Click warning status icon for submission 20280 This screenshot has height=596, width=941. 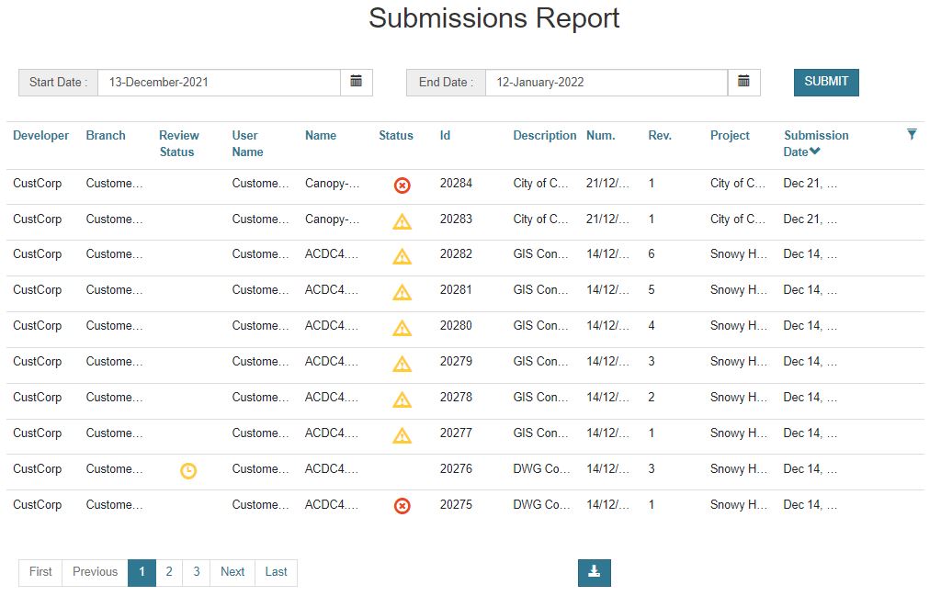point(402,328)
